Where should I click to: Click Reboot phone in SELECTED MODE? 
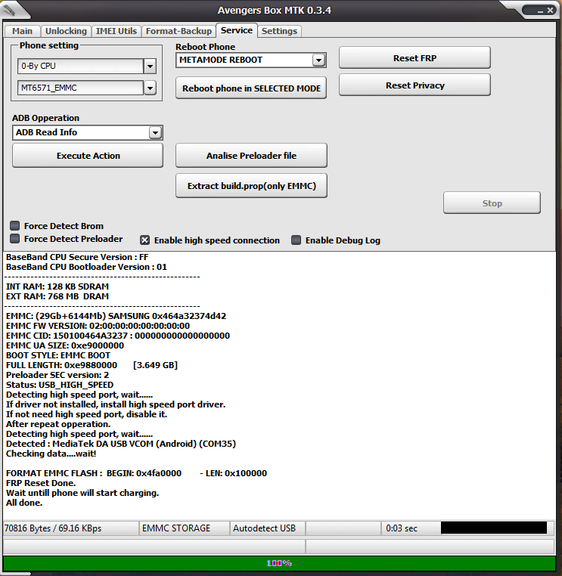point(251,88)
